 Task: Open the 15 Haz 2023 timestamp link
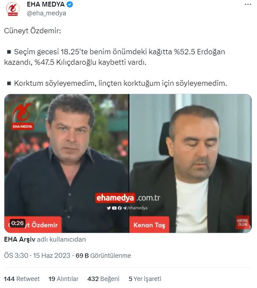(52, 256)
